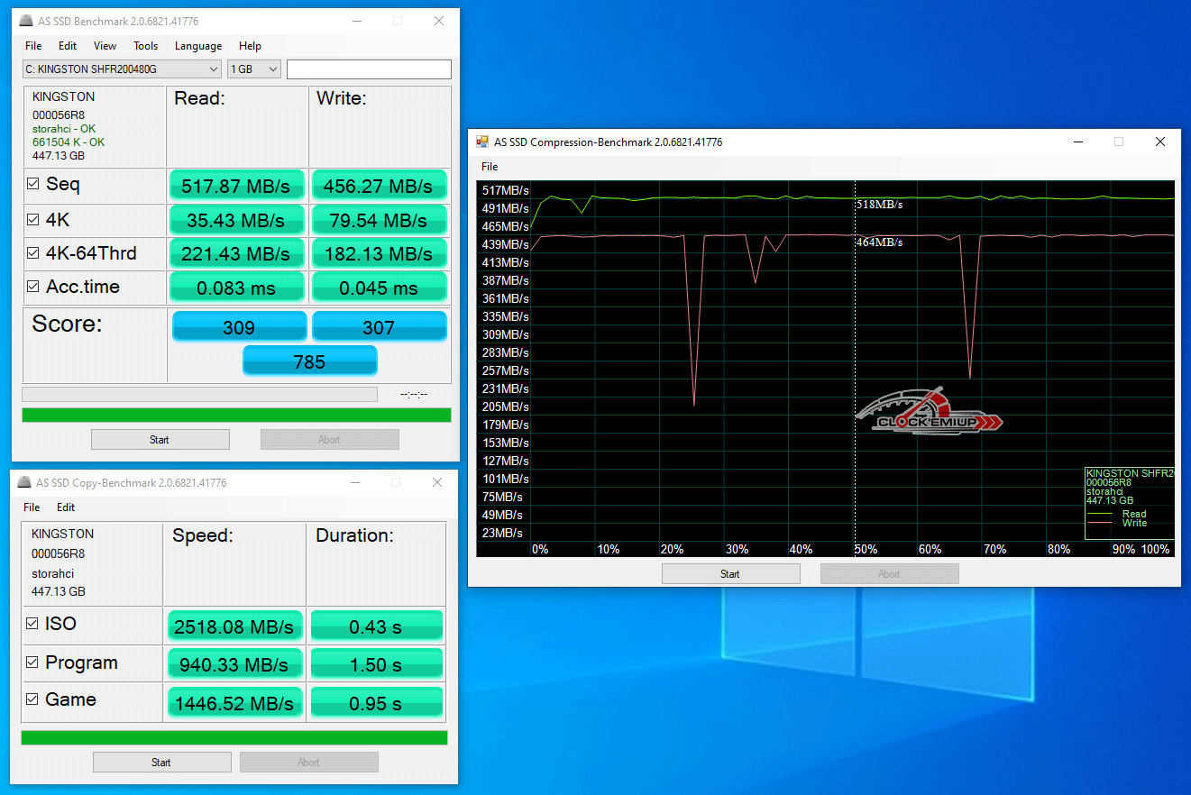The height and width of the screenshot is (795, 1191).
Task: Click the Compression-Benchmark window title icon
Action: (x=482, y=142)
